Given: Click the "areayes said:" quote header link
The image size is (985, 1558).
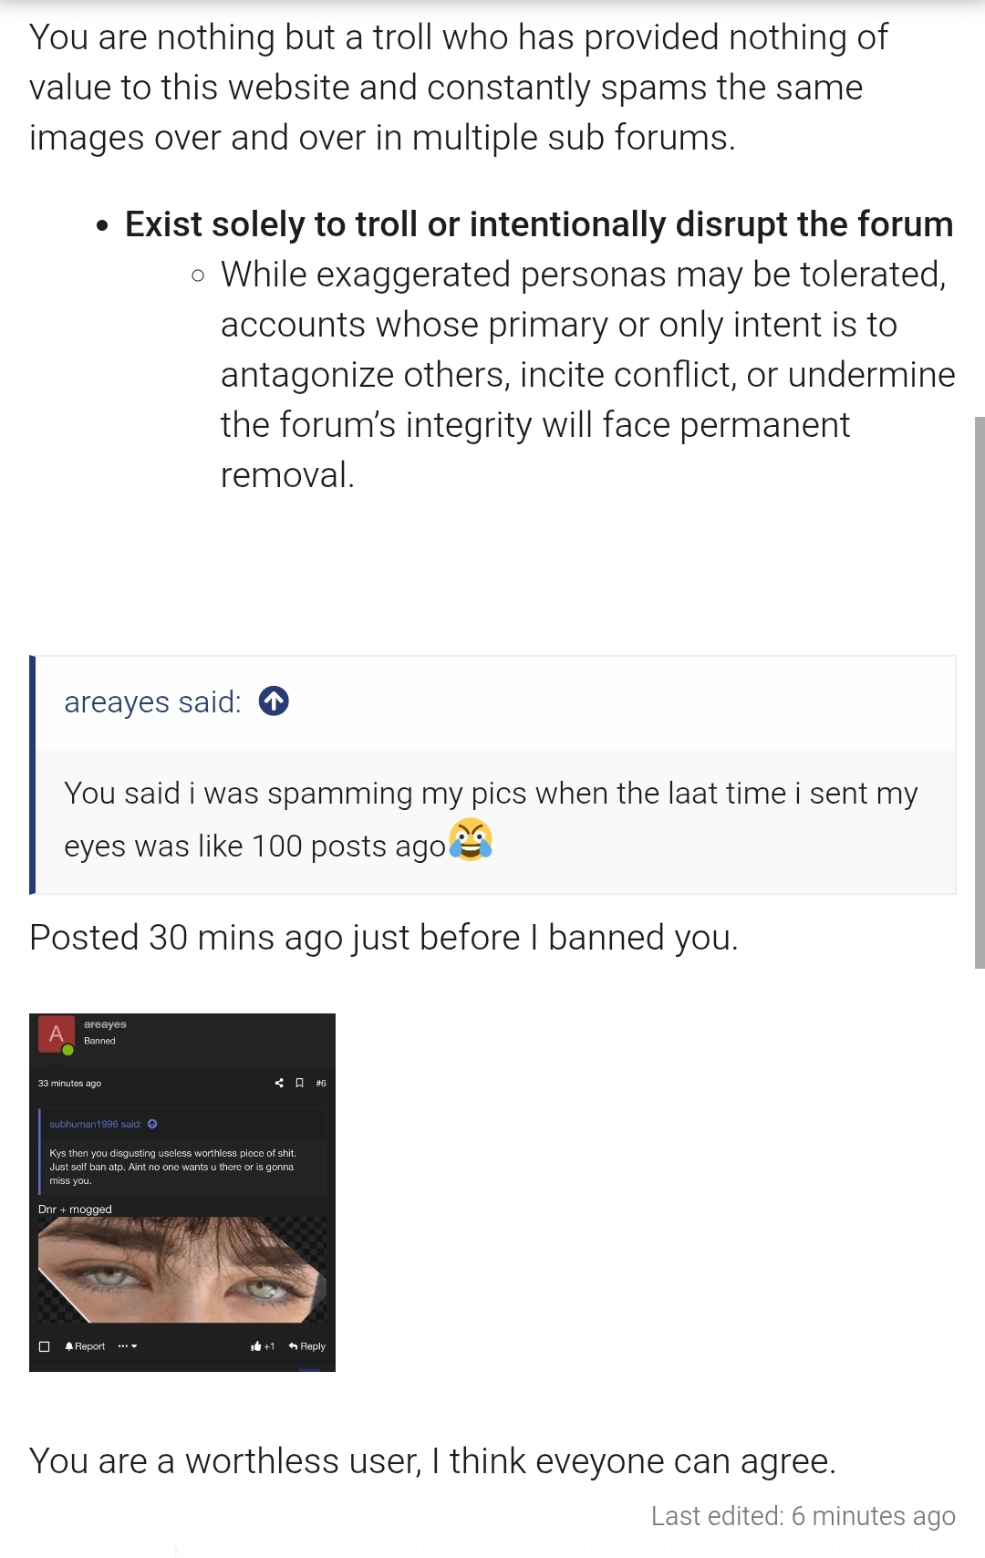Looking at the screenshot, I should (152, 702).
